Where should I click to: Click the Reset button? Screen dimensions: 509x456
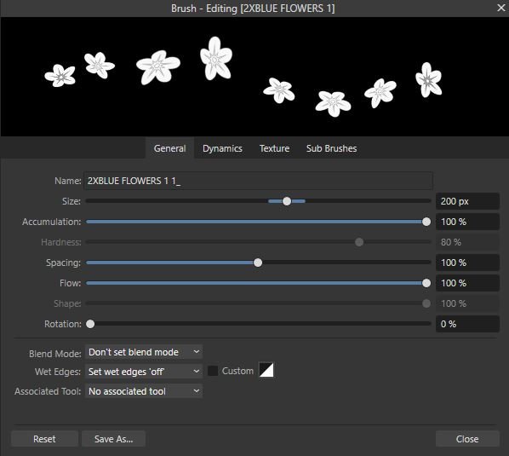click(x=44, y=439)
